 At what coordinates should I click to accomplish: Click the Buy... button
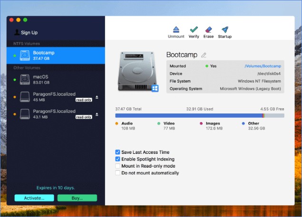click(77, 198)
